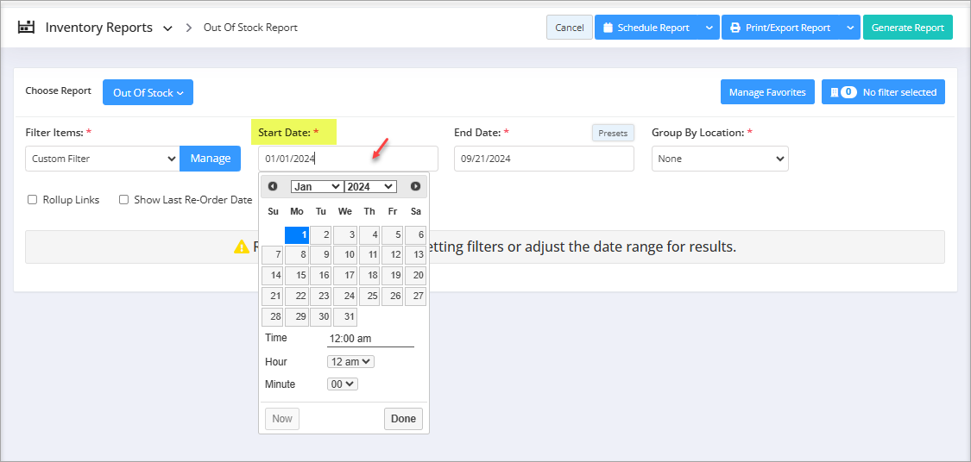The image size is (971, 462).
Task: Pick January 15 in the calendar
Action: point(297,275)
